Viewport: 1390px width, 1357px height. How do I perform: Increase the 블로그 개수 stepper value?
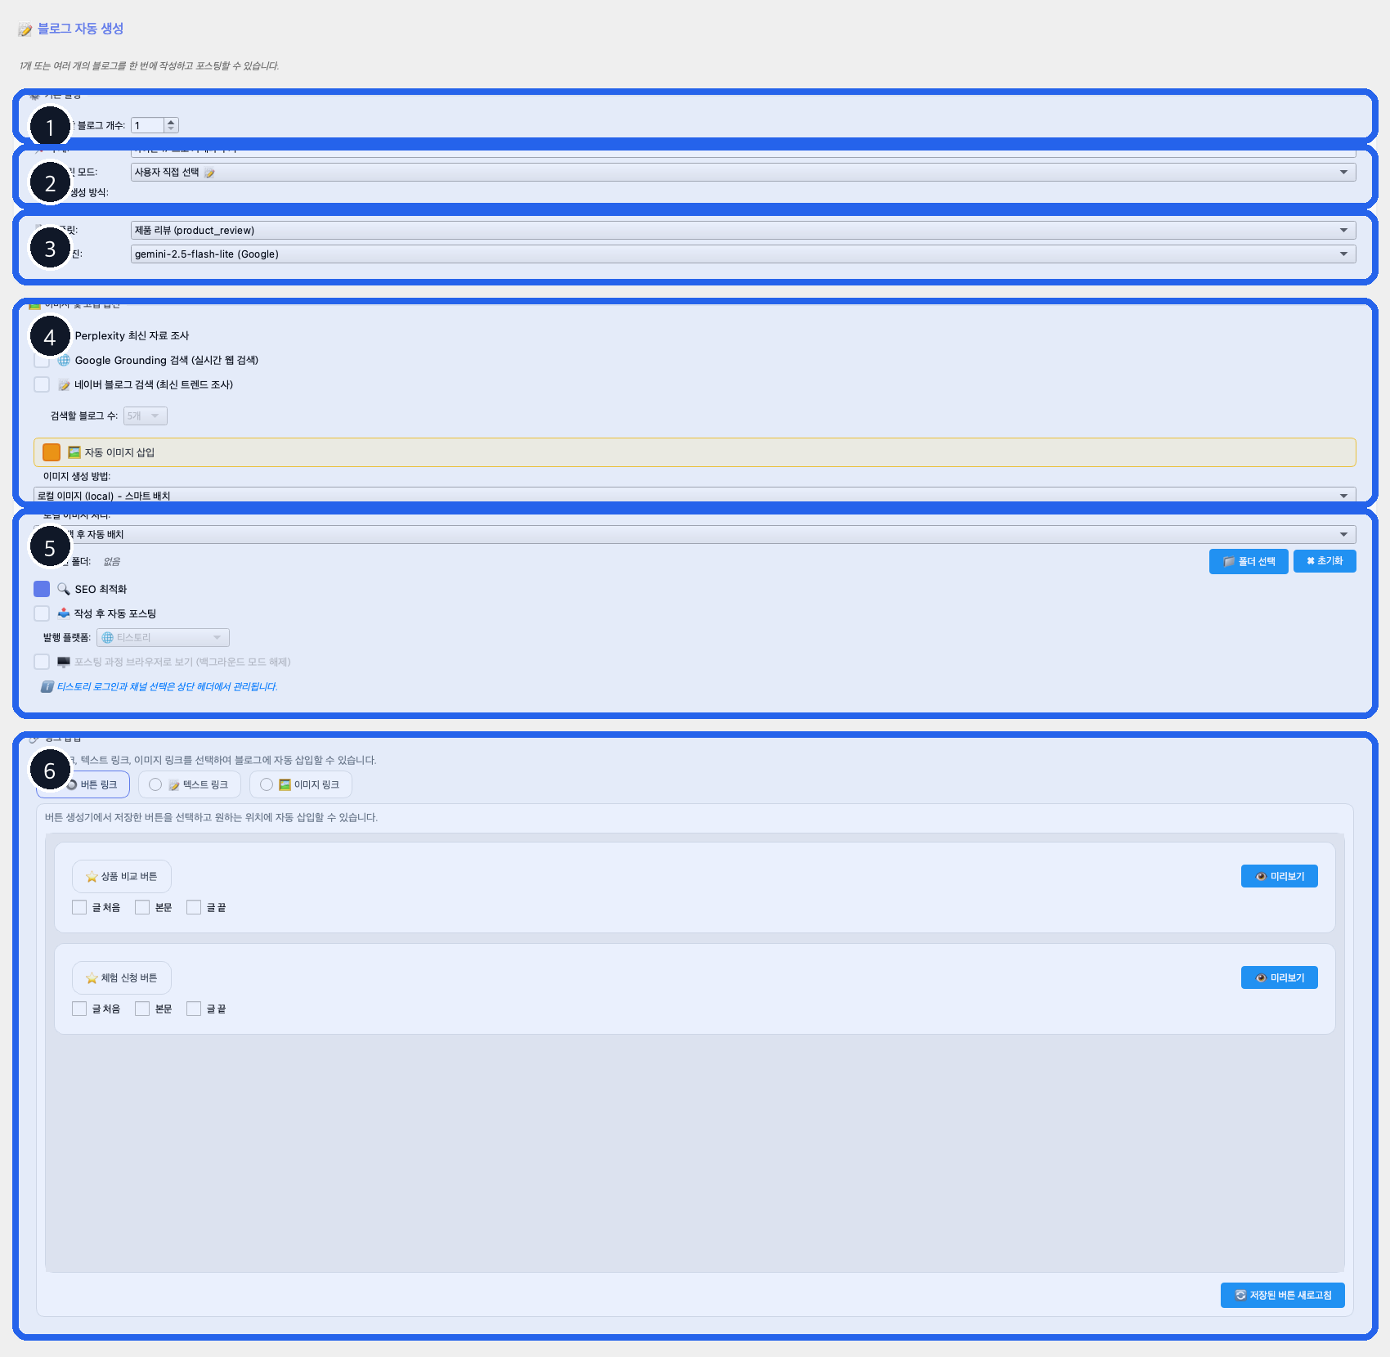(x=171, y=122)
